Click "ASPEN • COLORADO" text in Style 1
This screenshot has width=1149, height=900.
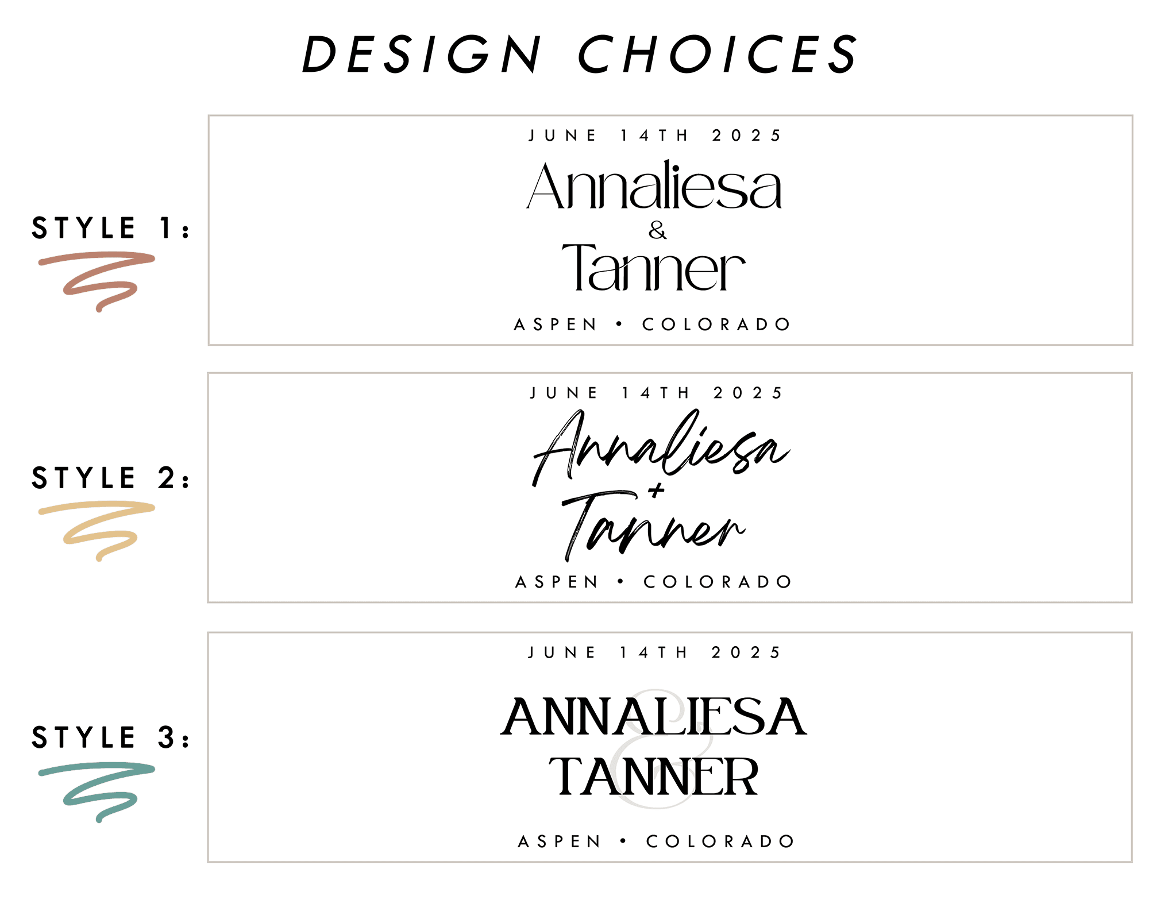[x=653, y=325]
